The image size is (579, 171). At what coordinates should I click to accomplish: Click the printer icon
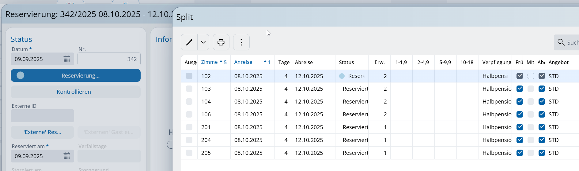pos(221,42)
